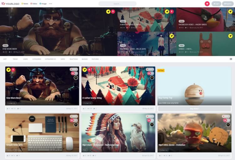The image size is (235, 160).
Task: Open the News menu item
Action: (x=25, y=3)
